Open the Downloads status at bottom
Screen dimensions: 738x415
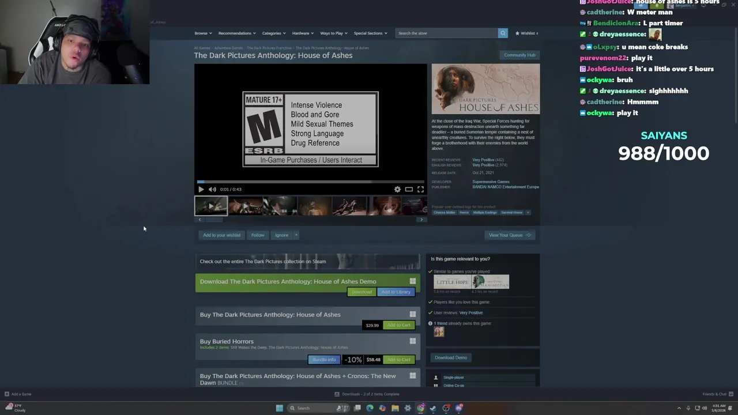pyautogui.click(x=367, y=394)
